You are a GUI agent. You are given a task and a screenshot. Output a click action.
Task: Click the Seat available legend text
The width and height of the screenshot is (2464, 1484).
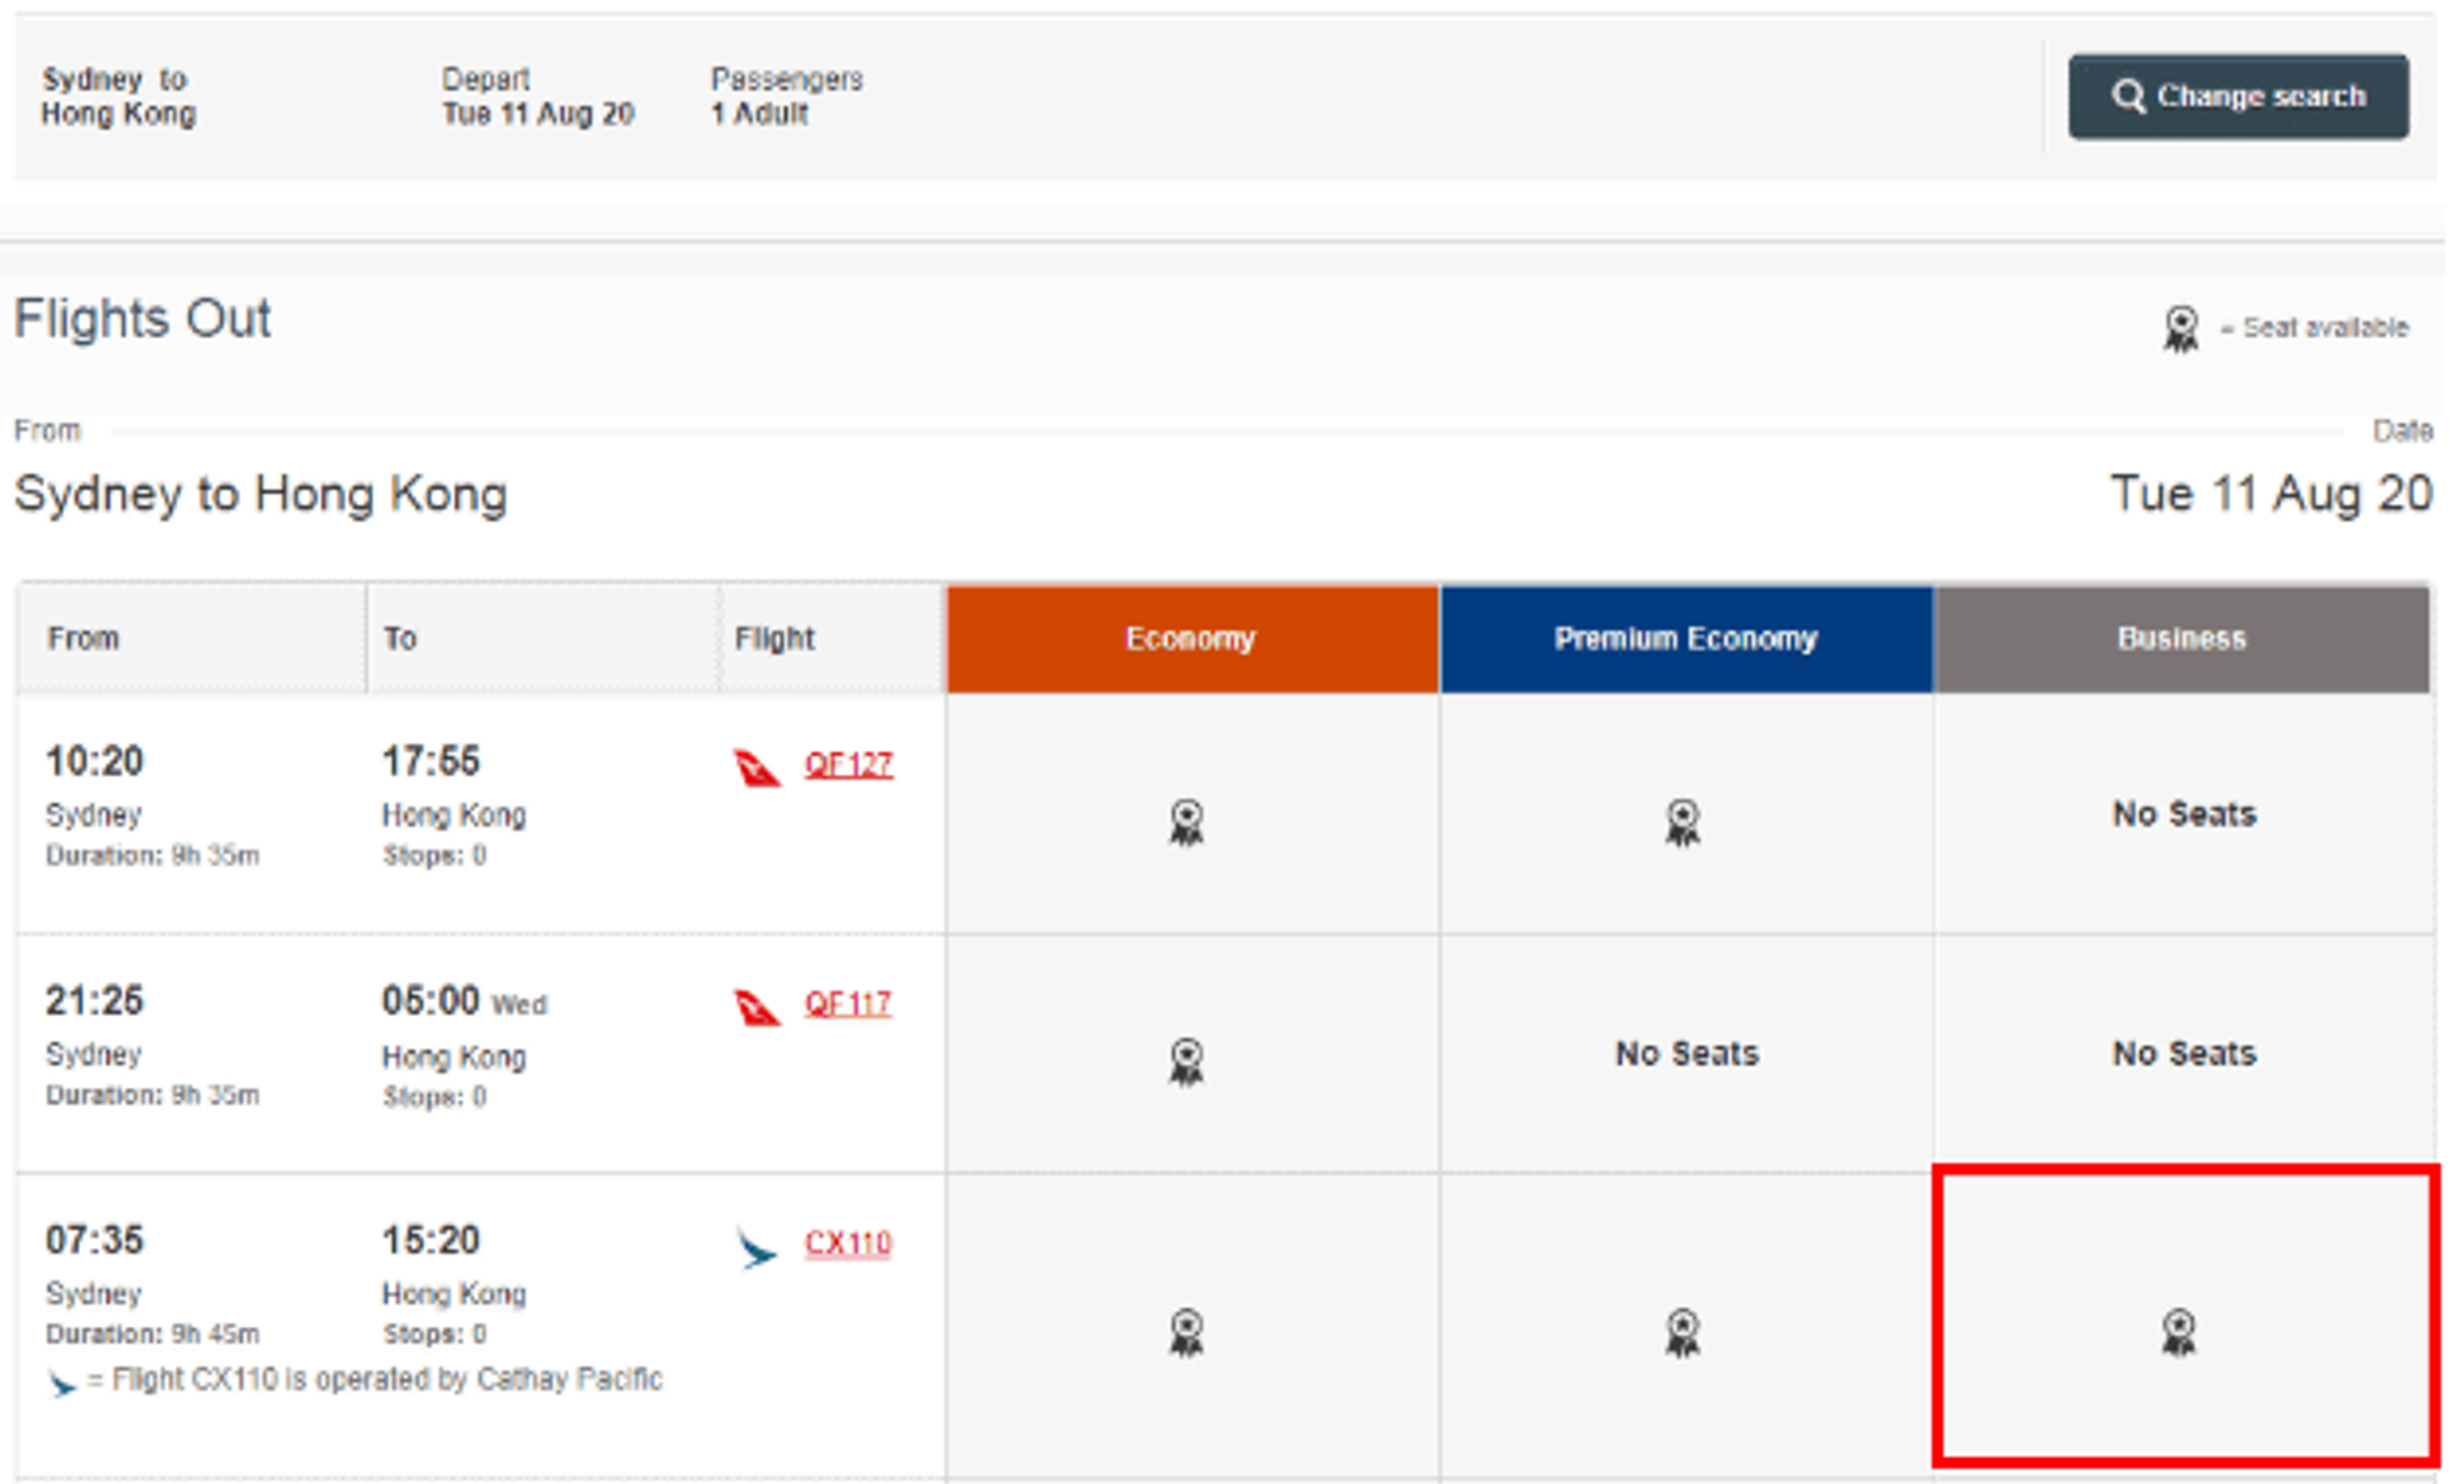[x=2315, y=328]
